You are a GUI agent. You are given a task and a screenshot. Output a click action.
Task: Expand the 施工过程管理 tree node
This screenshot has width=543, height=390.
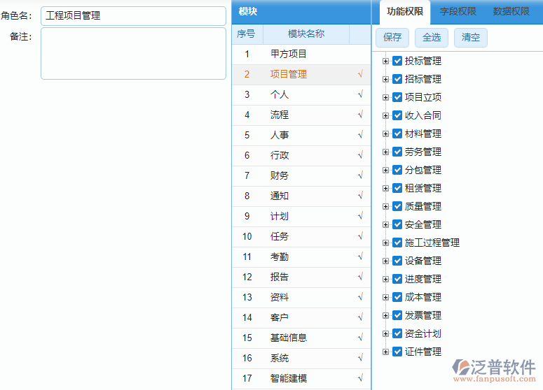coord(385,243)
